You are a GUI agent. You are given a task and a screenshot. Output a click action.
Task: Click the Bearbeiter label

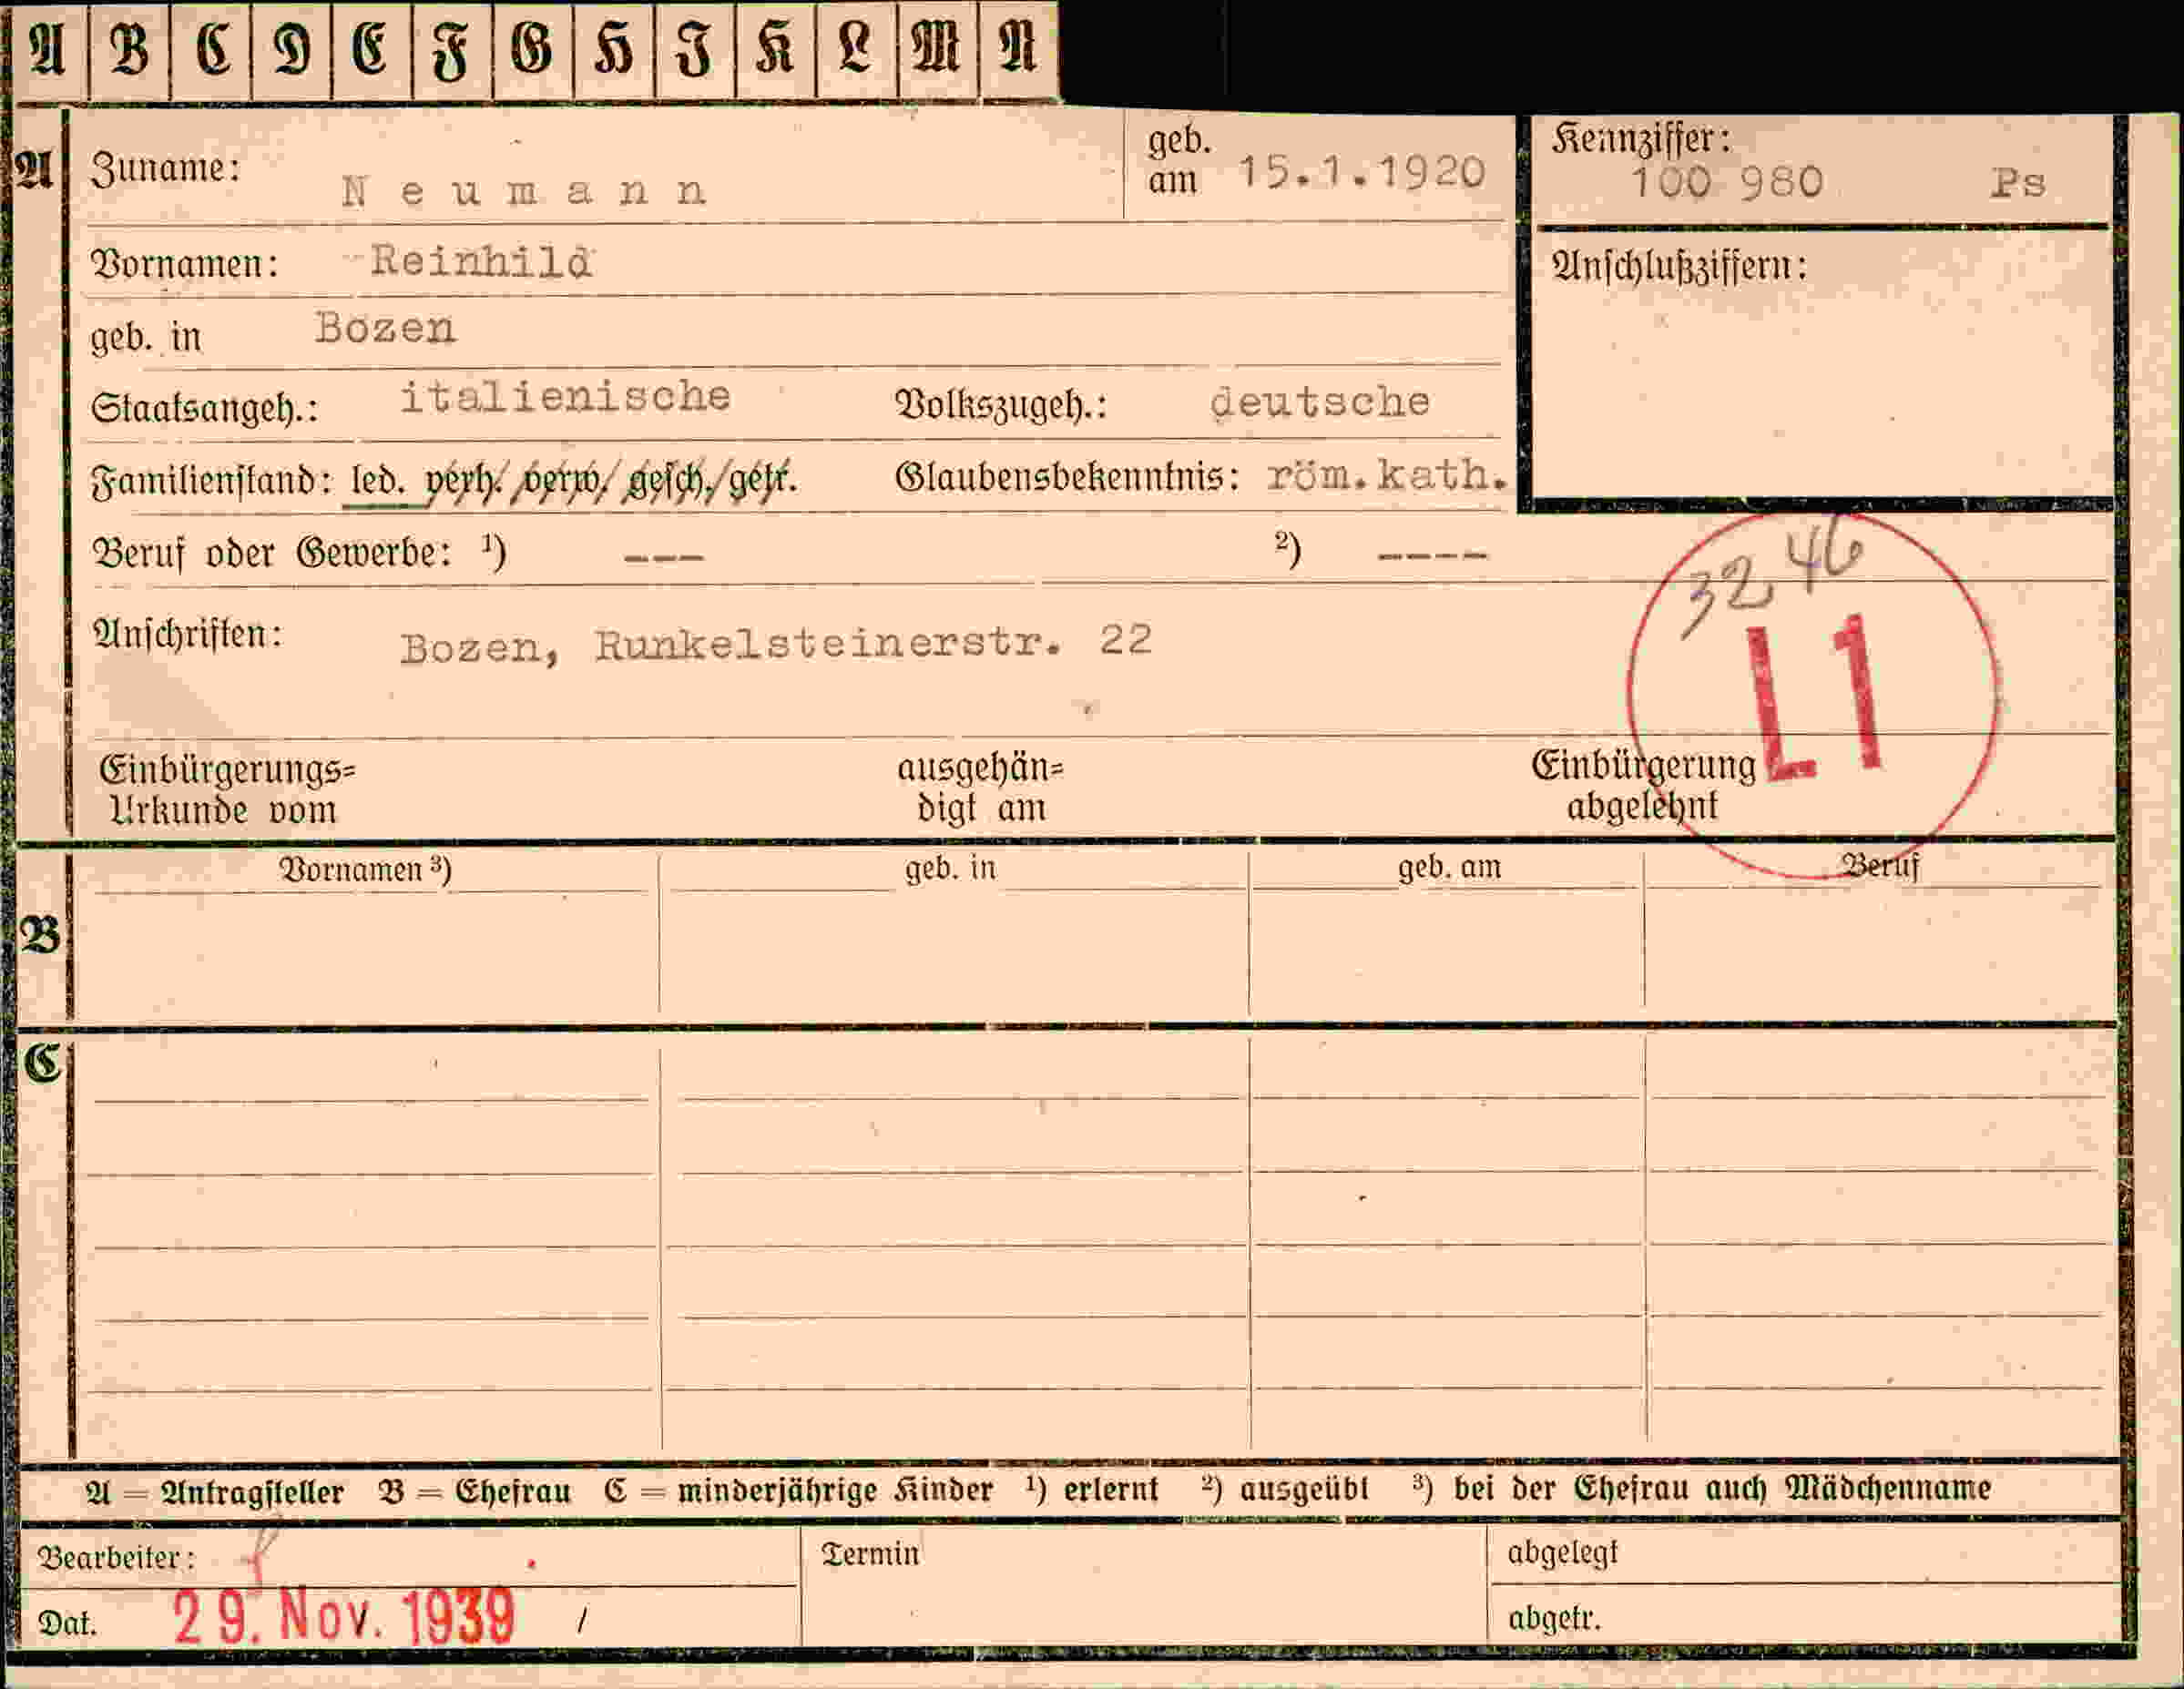[117, 1557]
